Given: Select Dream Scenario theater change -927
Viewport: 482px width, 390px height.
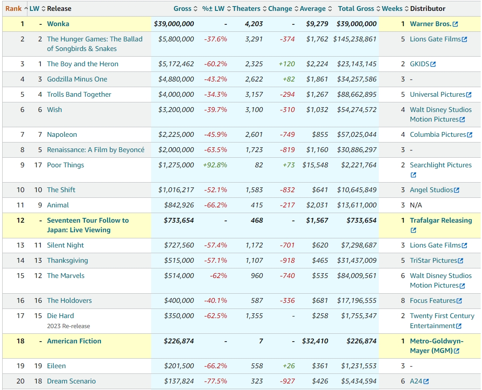Looking at the screenshot, I should coord(287,381).
